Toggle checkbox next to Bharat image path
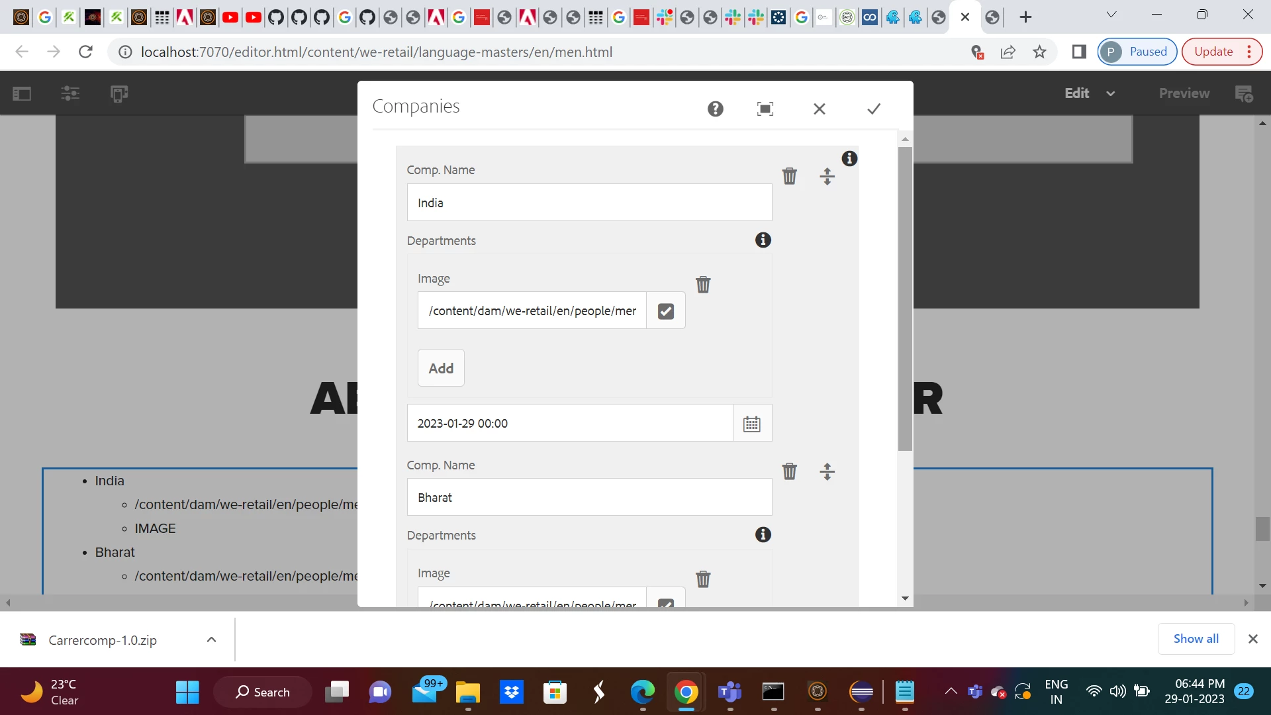 [x=665, y=602]
